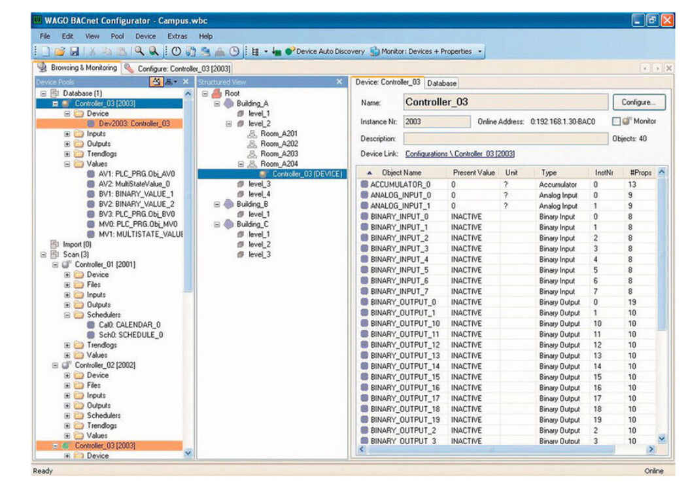Image resolution: width=688 pixels, height=490 pixels.
Task: Click the Name field containing Controller_03
Action: click(x=506, y=102)
